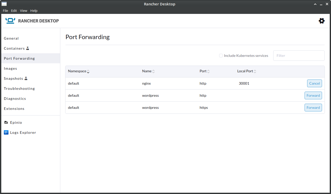This screenshot has width=331, height=194.
Task: Open the preferences gear icon
Action: point(322,21)
